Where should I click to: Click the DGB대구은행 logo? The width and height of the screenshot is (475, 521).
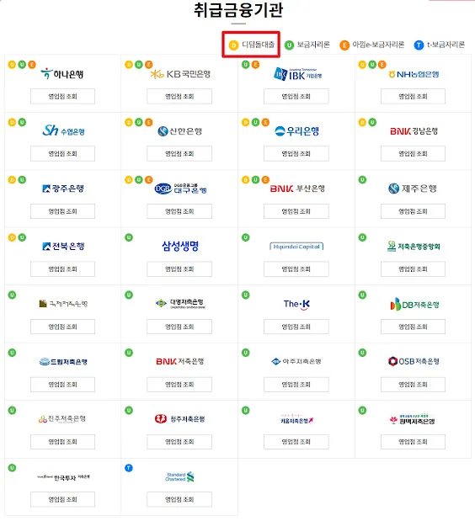coord(180,189)
